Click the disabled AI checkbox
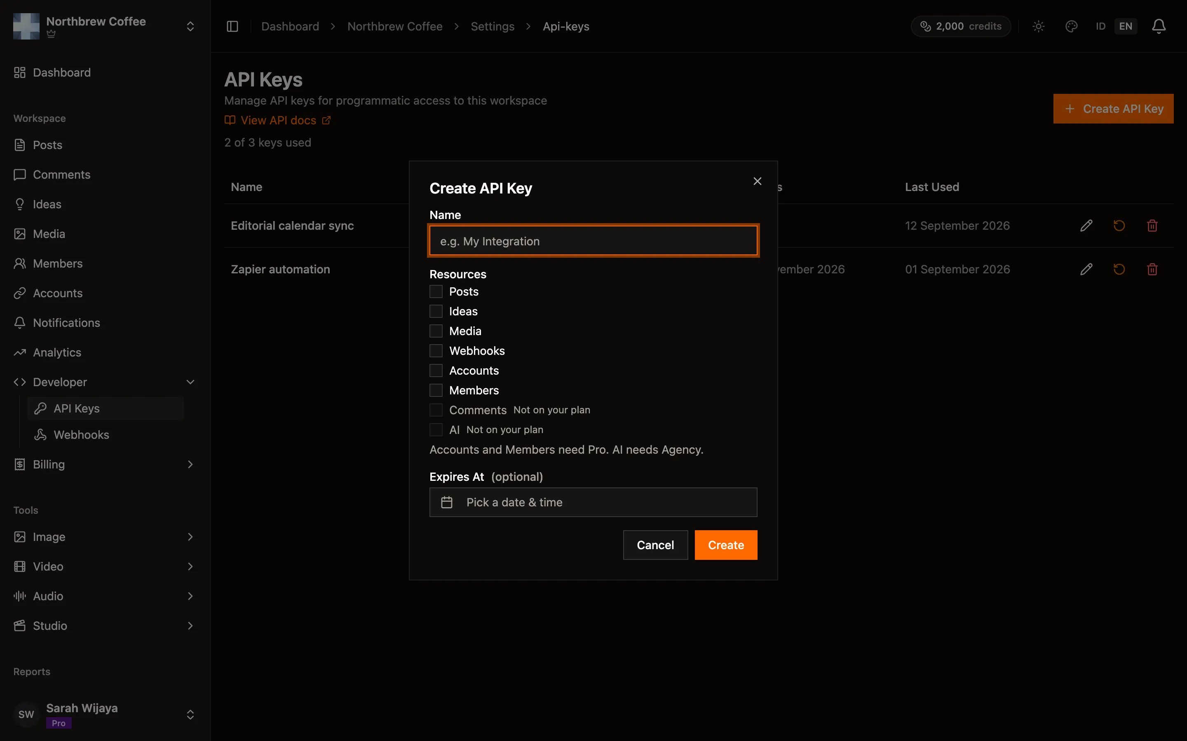This screenshot has height=741, width=1187. (436, 430)
